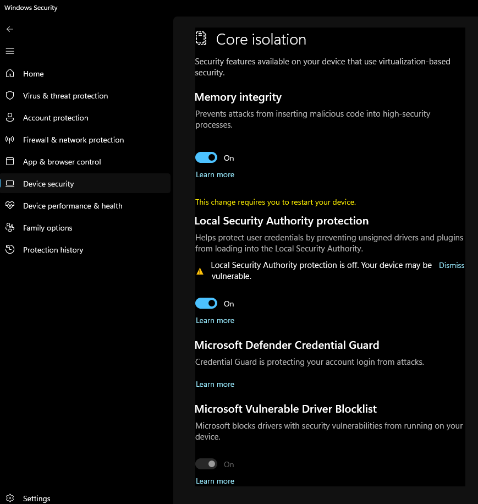This screenshot has width=478, height=504.
Task: Click the App & browser control window icon
Action: (x=10, y=161)
